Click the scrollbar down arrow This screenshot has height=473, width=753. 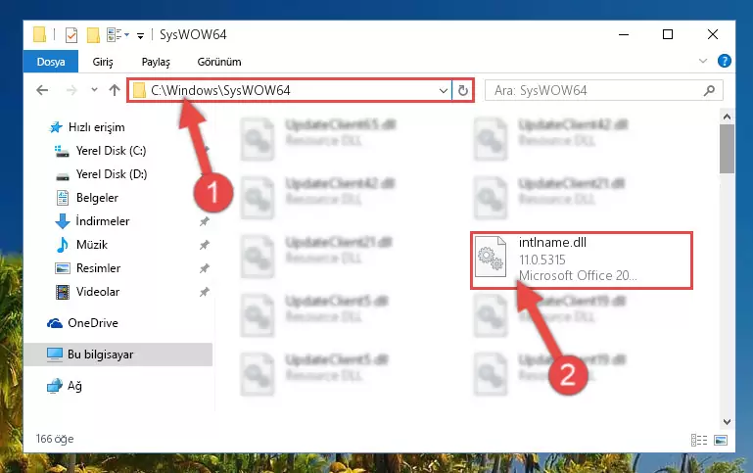pos(727,422)
